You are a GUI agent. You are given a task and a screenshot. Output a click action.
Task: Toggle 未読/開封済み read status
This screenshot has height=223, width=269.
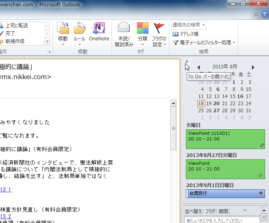click(x=124, y=34)
